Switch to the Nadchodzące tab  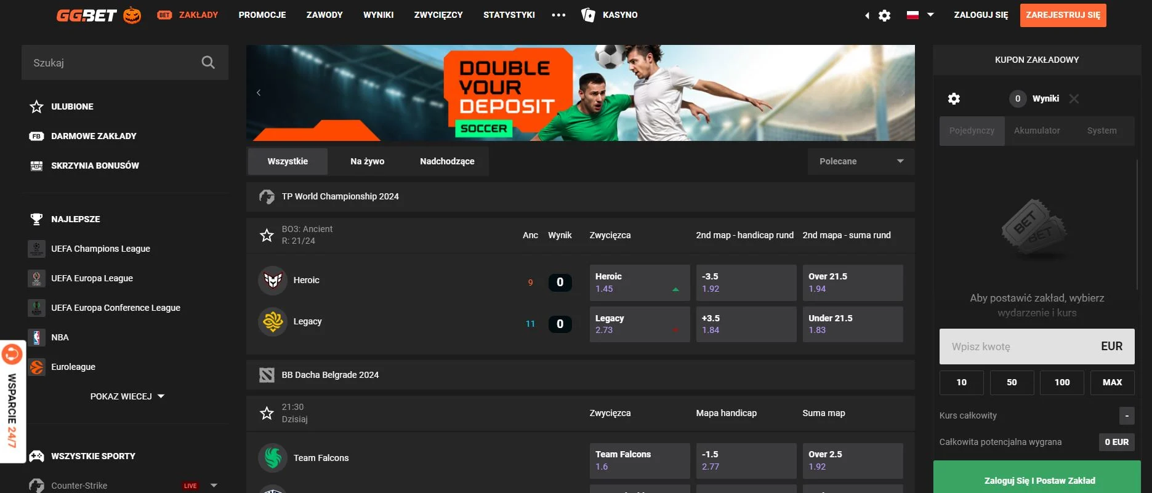pyautogui.click(x=447, y=161)
